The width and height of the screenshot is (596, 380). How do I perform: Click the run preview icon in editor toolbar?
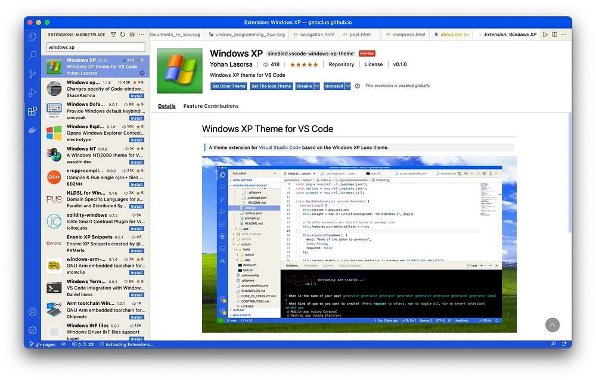click(545, 35)
